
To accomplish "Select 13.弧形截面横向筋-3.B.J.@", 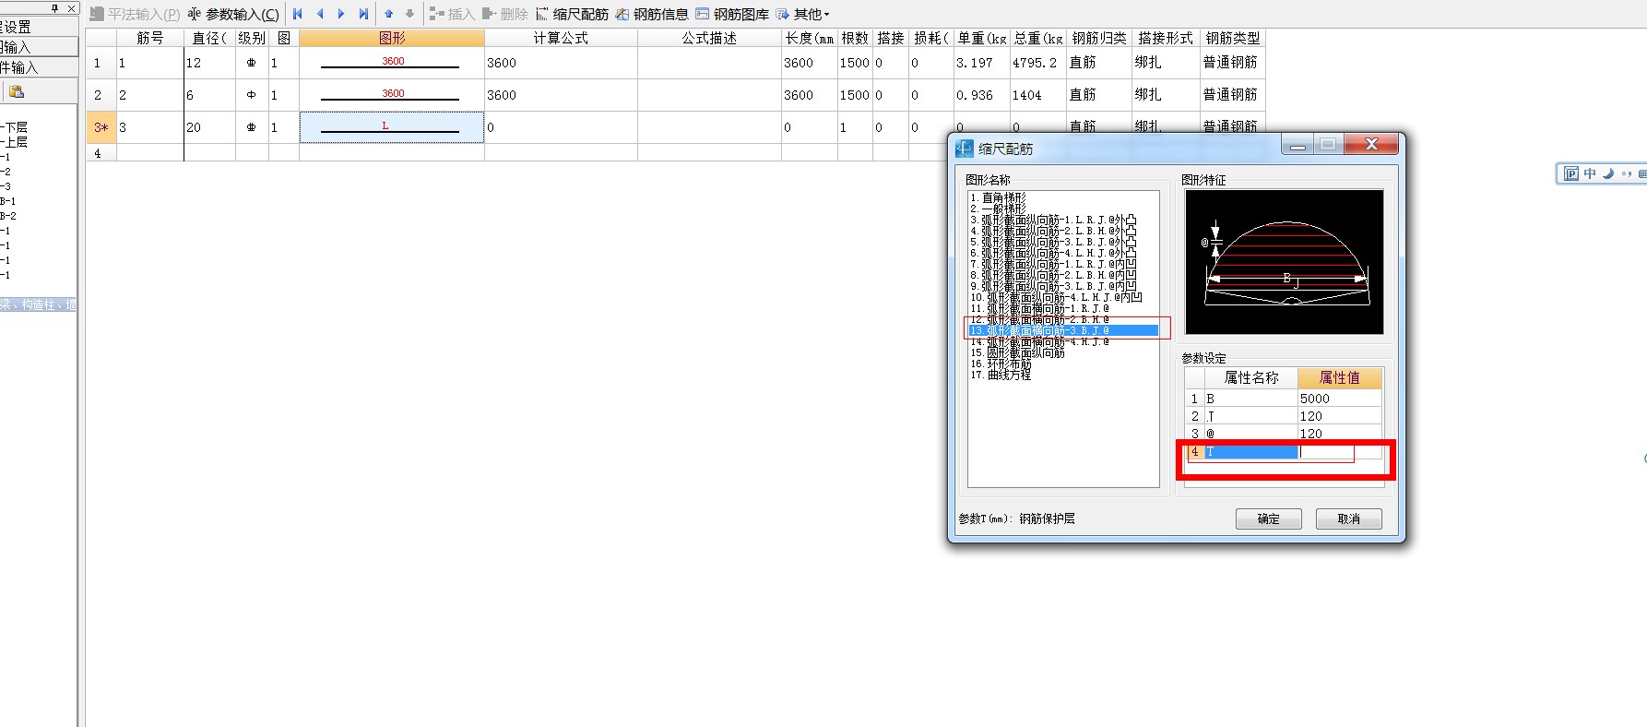I will coord(1063,330).
